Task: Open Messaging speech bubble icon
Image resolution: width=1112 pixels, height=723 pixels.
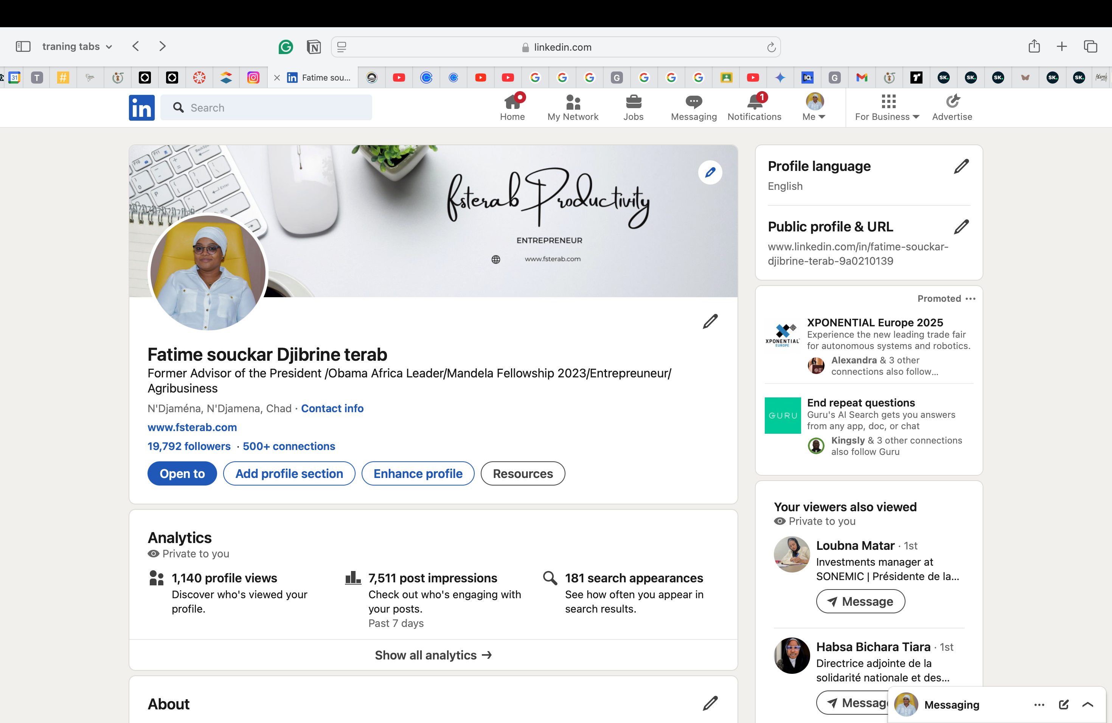Action: 693,102
